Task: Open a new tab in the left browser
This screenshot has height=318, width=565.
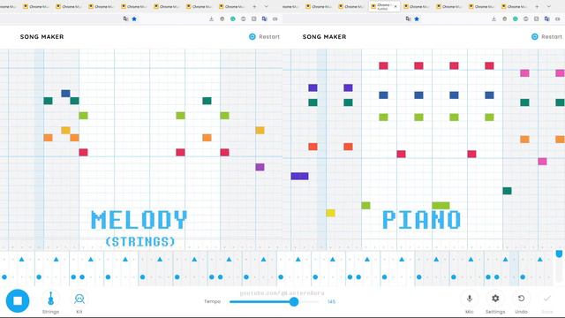Action: tap(254, 6)
